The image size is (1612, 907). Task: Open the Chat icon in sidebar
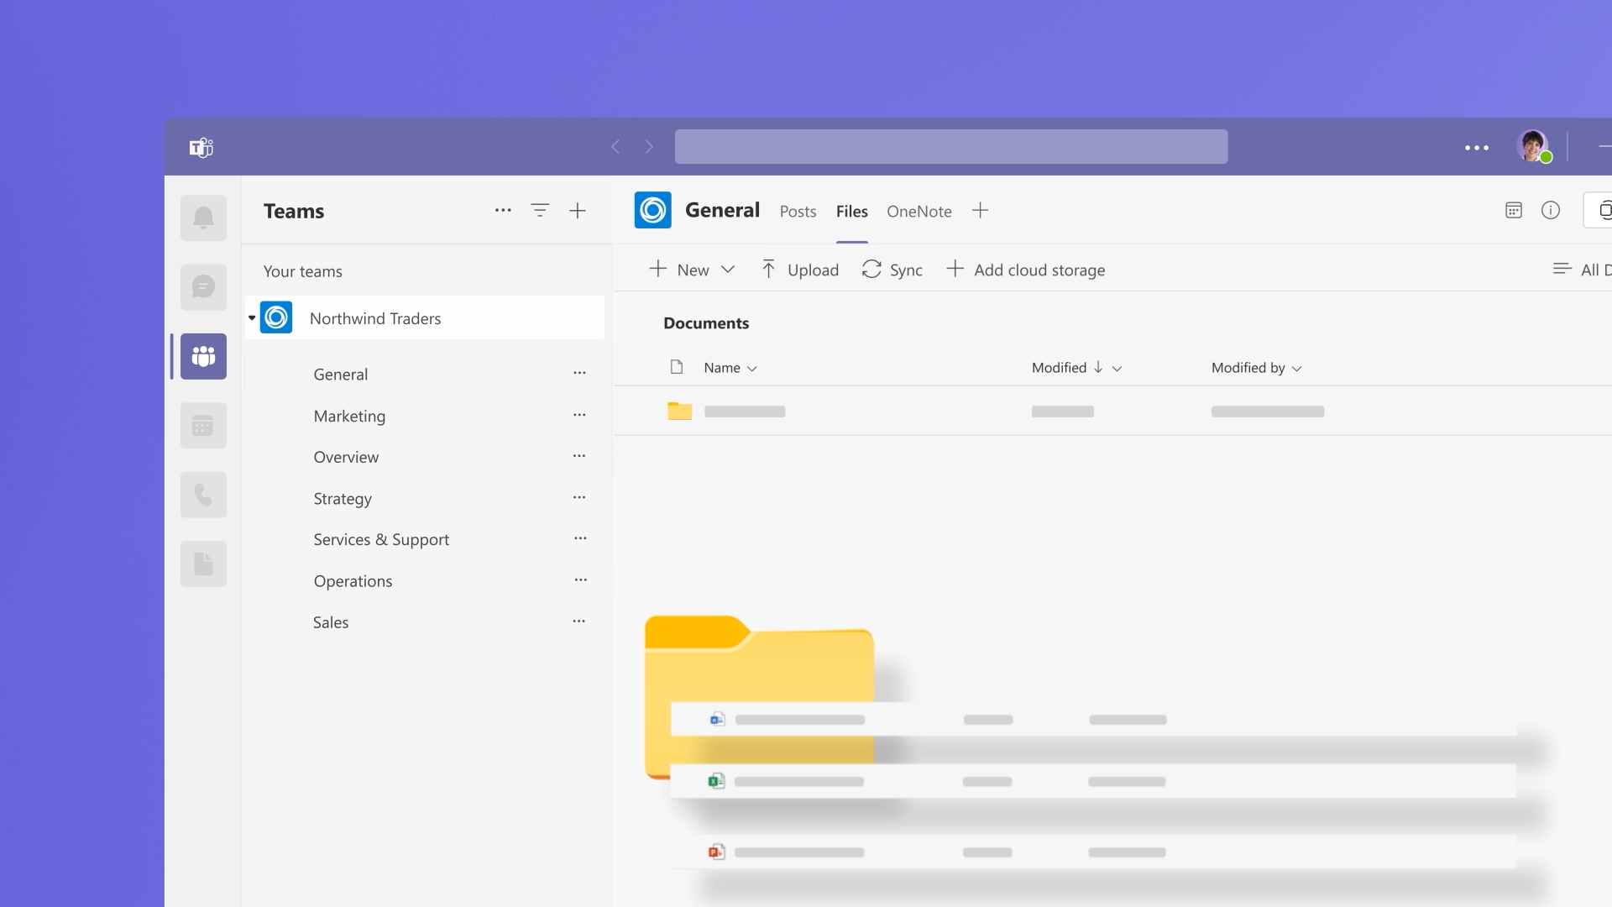pos(203,287)
